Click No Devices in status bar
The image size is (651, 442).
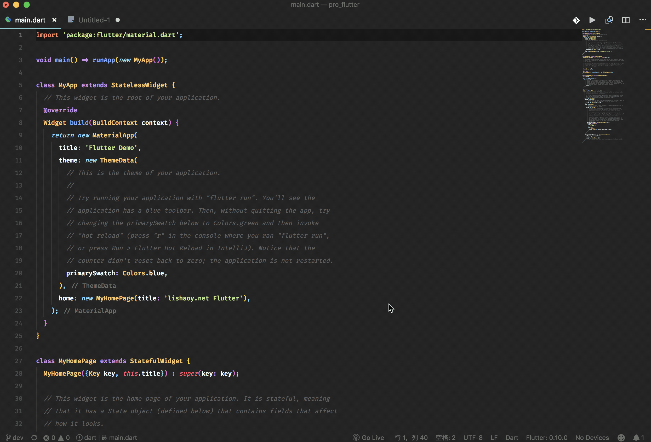[592, 438]
